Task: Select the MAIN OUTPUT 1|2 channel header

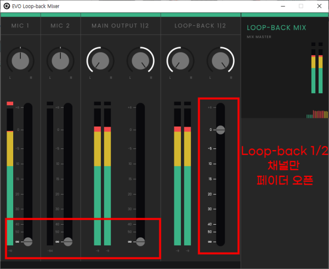Action: (121, 26)
